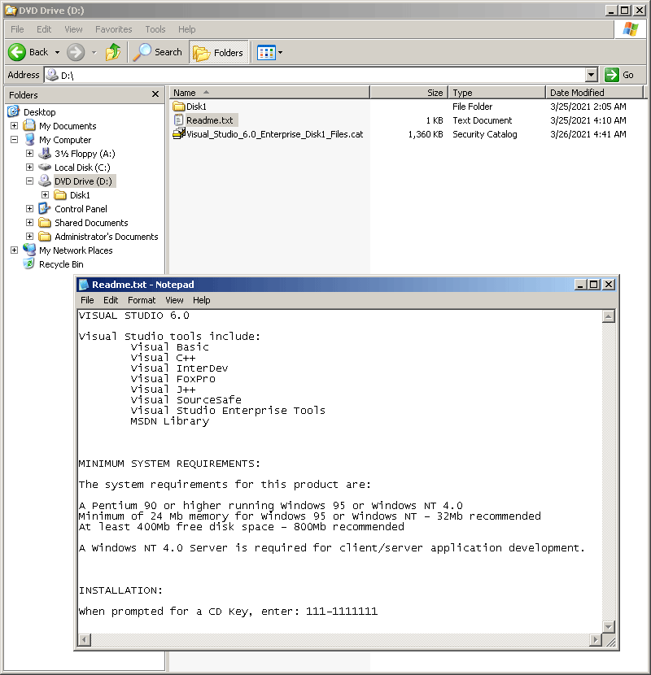This screenshot has height=675, width=651.
Task: Expand Local Disk (C:) node
Action: [30, 167]
